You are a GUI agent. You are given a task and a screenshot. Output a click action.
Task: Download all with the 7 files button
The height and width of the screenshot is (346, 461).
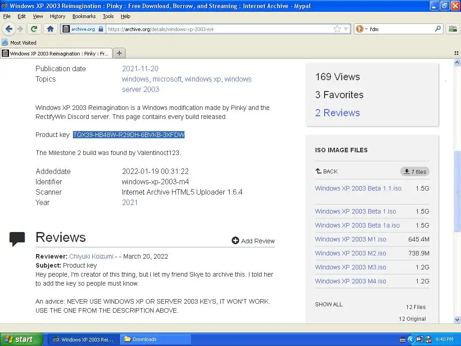click(415, 172)
